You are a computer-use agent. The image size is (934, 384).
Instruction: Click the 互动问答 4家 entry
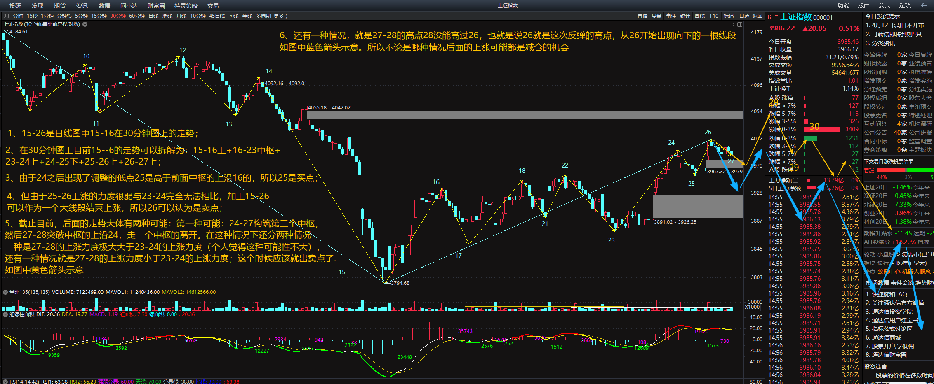(x=885, y=124)
